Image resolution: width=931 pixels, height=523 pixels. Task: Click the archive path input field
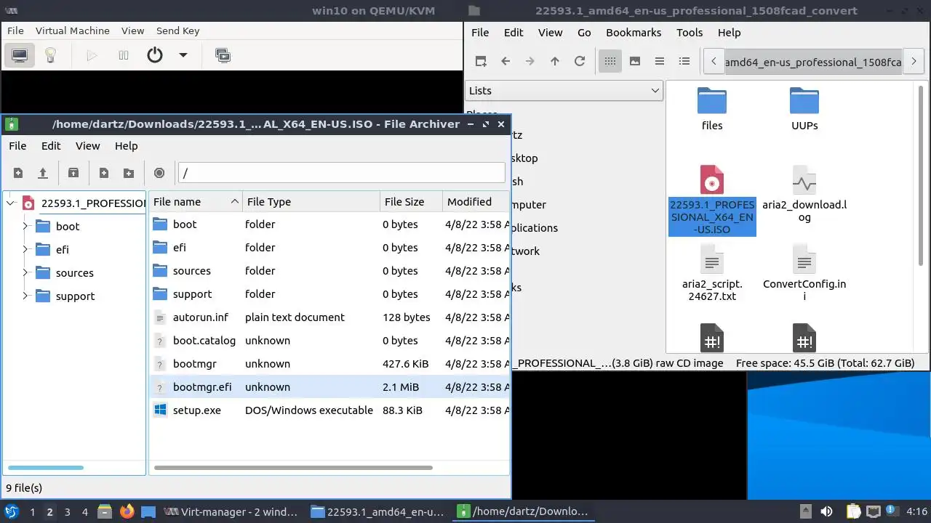pyautogui.click(x=342, y=173)
